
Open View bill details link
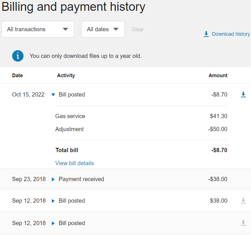click(x=75, y=163)
